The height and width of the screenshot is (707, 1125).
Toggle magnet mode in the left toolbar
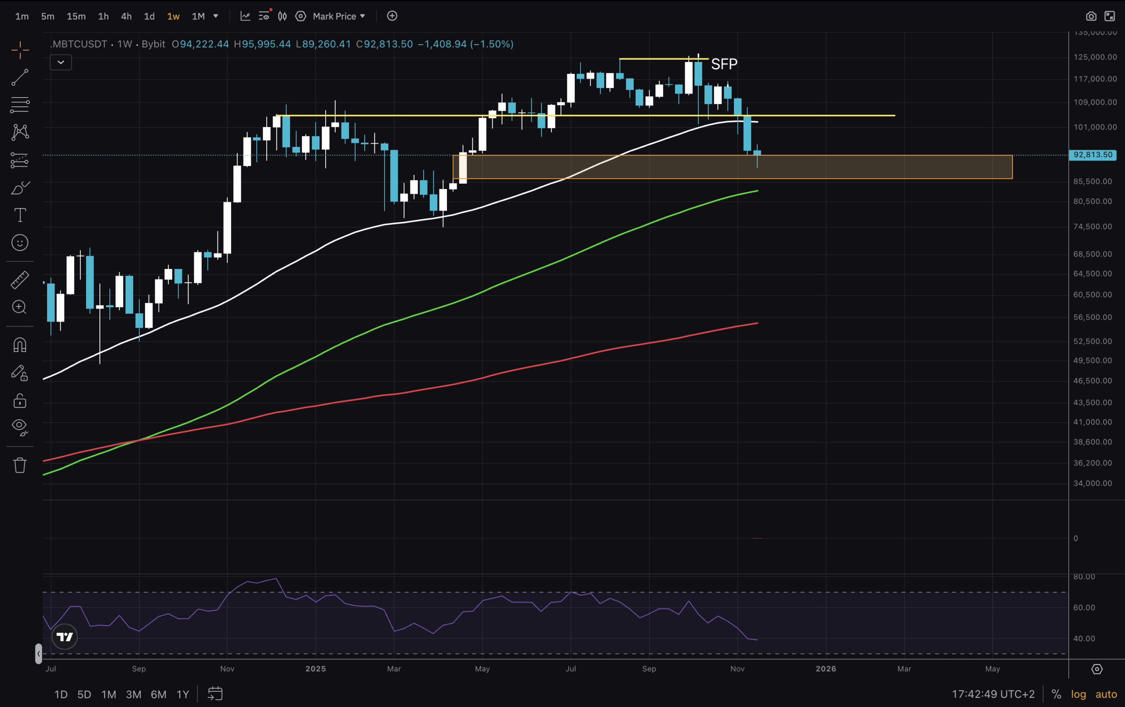19,344
